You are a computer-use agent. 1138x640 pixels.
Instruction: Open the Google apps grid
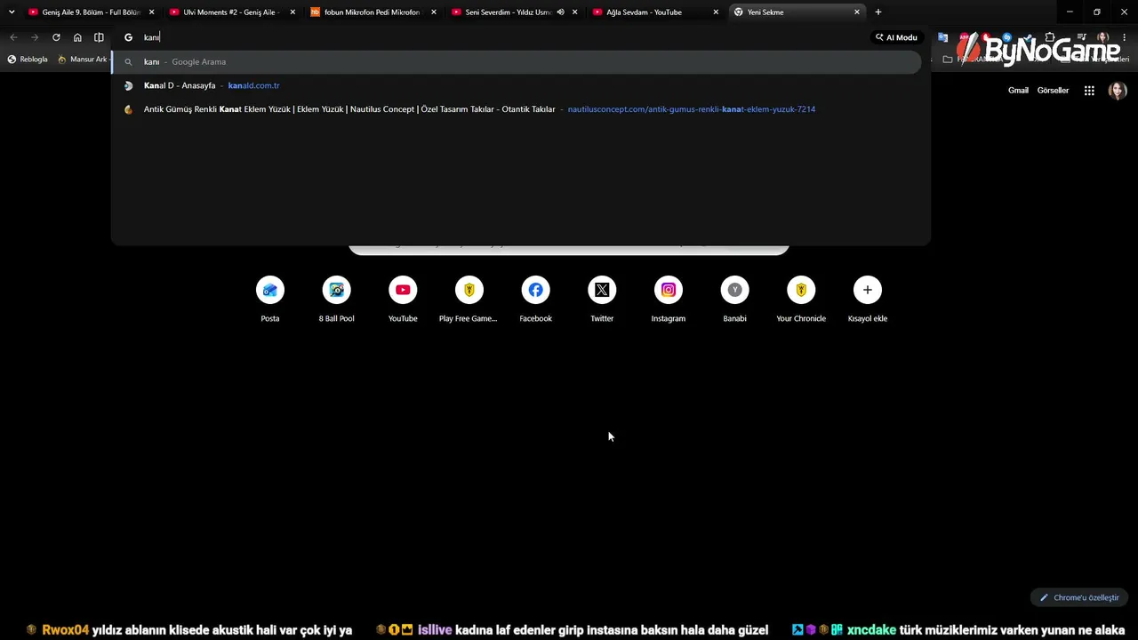click(1089, 91)
